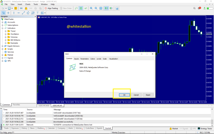
Task: Open Strategy Tester from bottom bar
Action: [x=205, y=129]
